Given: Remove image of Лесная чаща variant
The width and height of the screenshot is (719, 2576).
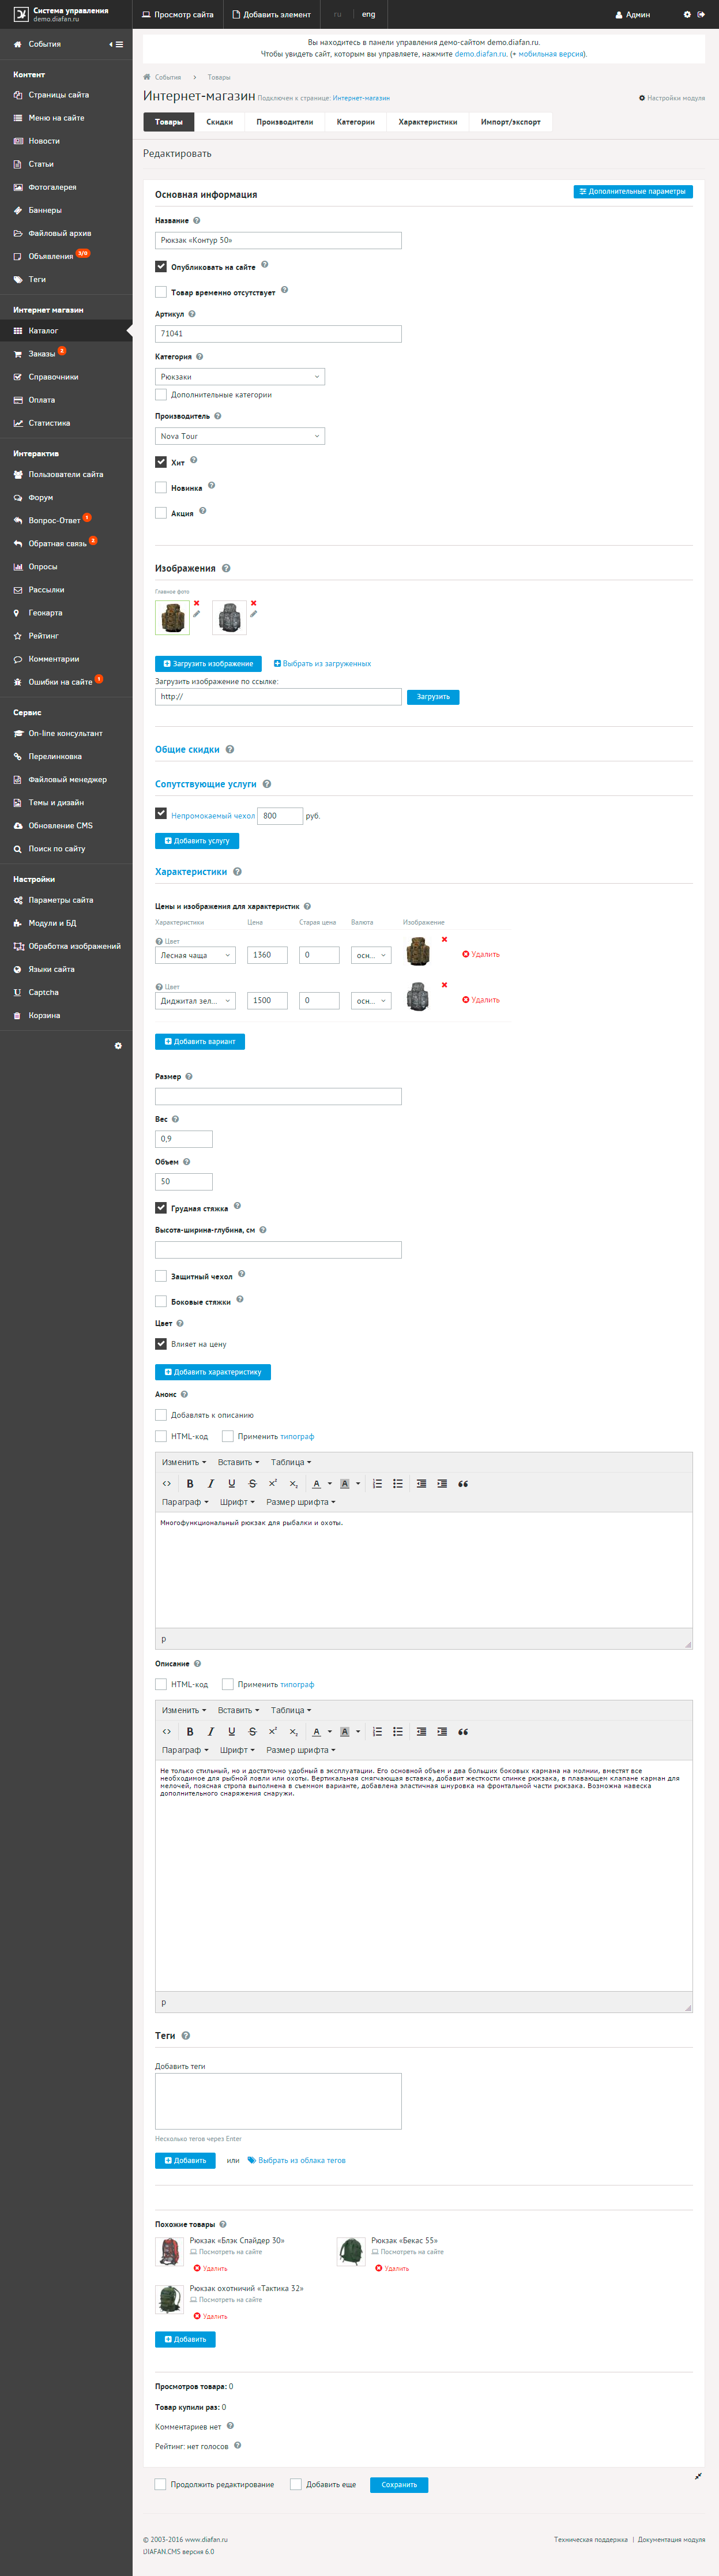Looking at the screenshot, I should [444, 939].
